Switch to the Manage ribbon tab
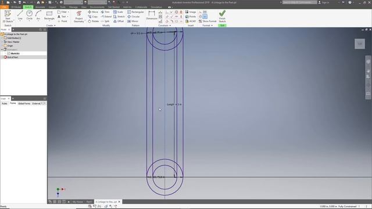The height and width of the screenshot is (209, 372). (73, 7)
